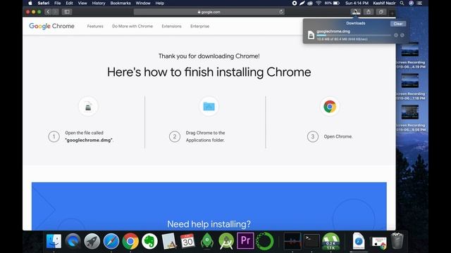Click "Drag Chrome to the Applications folder" text

[x=205, y=136]
